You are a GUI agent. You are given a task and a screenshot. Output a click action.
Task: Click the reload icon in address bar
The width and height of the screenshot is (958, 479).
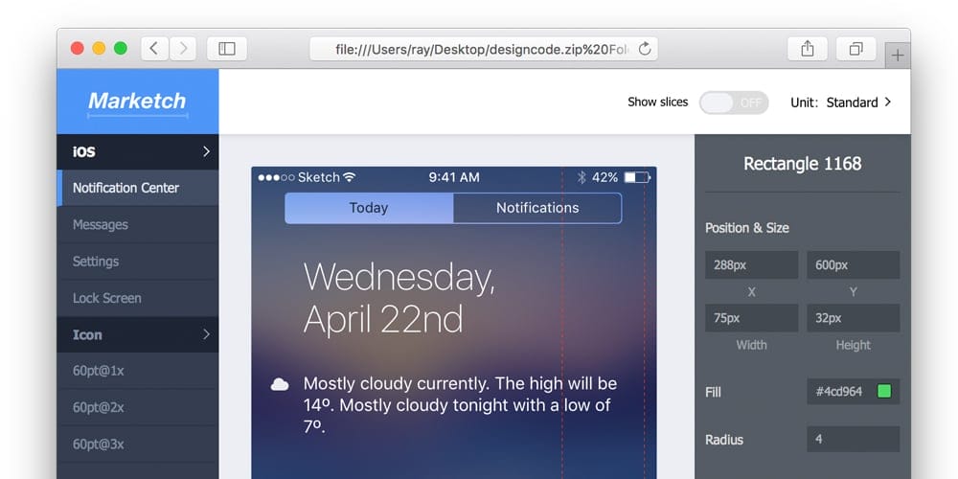(645, 48)
